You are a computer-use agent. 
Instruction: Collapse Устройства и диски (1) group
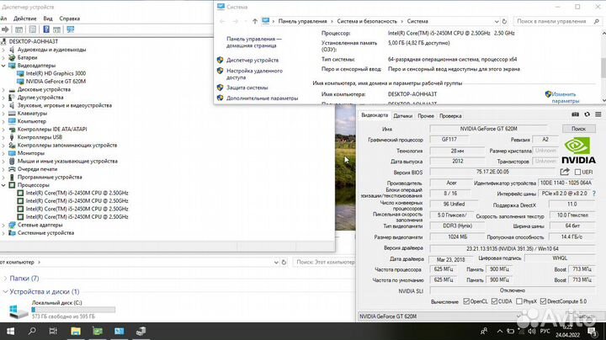(5, 292)
